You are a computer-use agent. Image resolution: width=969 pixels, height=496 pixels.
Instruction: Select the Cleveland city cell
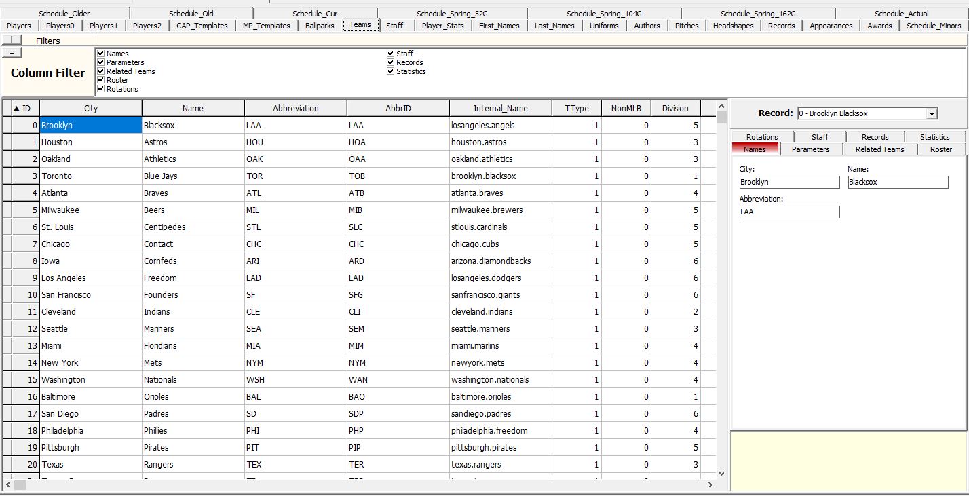point(91,312)
